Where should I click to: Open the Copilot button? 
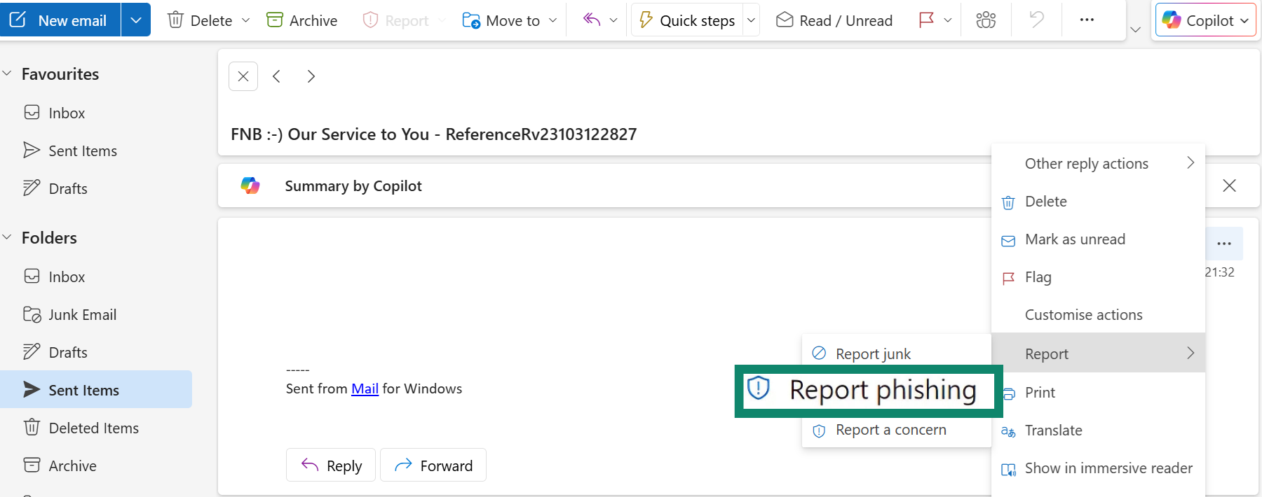pyautogui.click(x=1204, y=20)
